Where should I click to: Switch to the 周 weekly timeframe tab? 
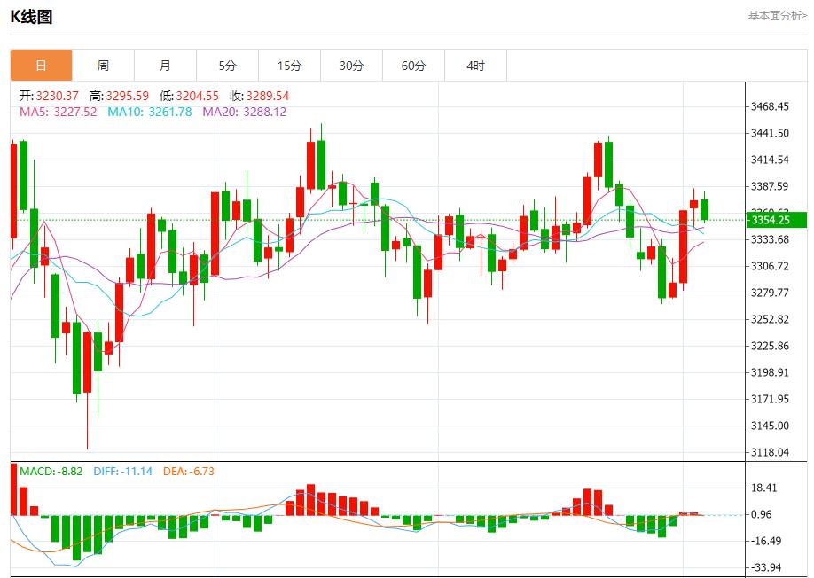click(x=103, y=65)
